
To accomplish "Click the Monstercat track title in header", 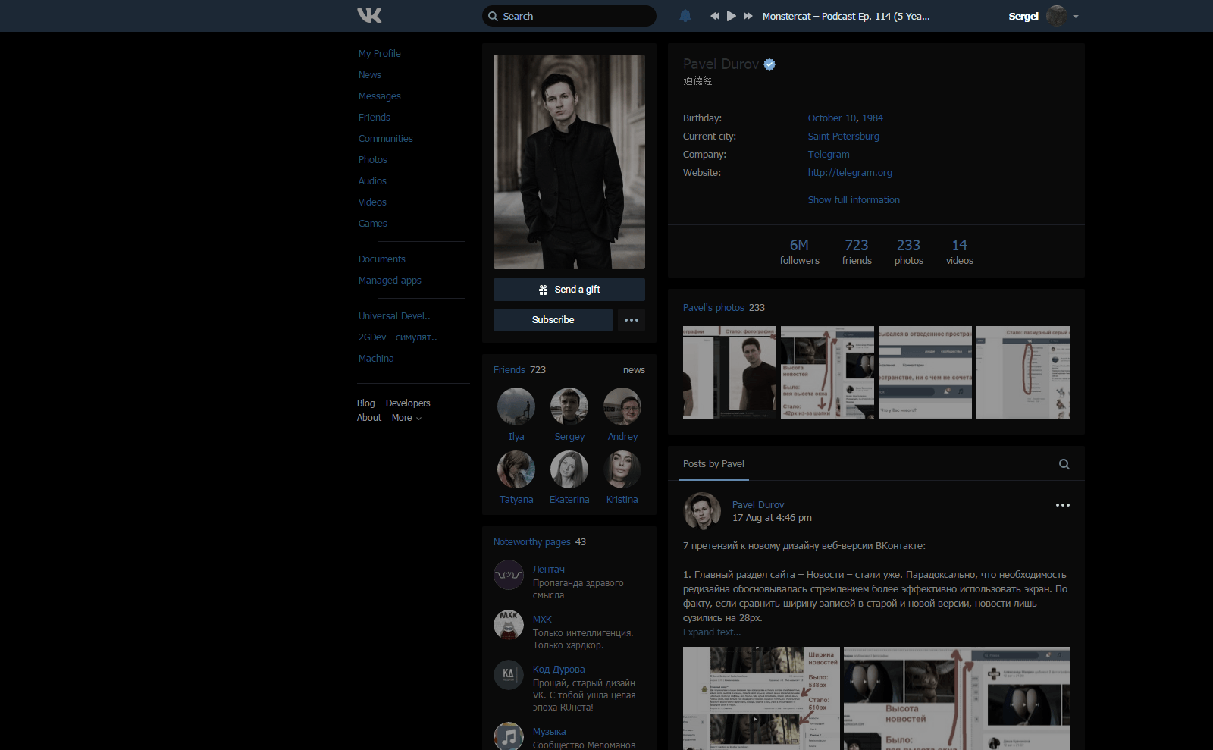I will (846, 16).
